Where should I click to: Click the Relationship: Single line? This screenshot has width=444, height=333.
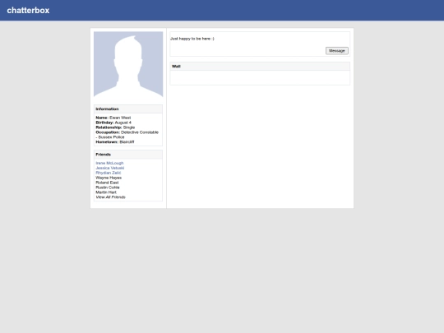pos(115,127)
